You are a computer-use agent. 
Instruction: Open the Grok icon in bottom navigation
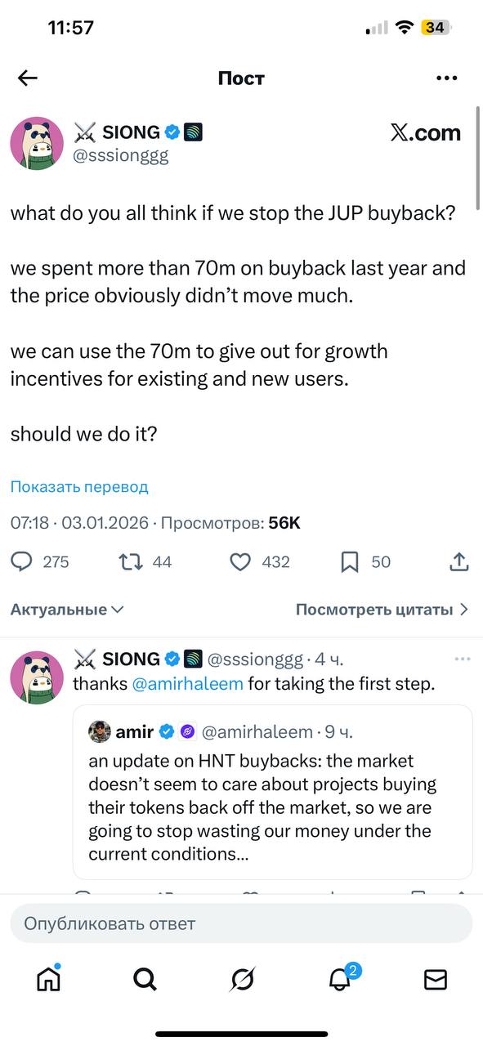[x=241, y=979]
